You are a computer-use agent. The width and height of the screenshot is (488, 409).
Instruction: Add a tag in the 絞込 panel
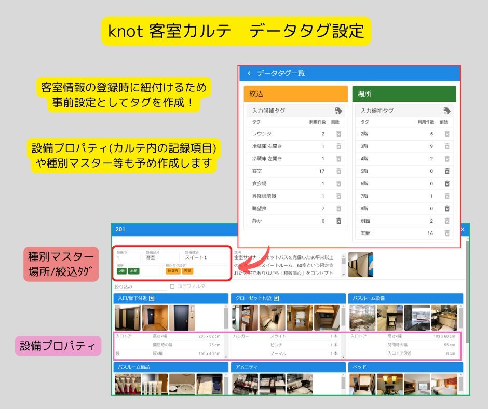pos(338,111)
